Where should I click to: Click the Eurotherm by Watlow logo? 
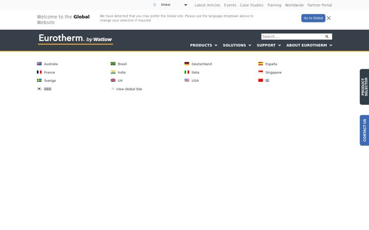click(75, 39)
